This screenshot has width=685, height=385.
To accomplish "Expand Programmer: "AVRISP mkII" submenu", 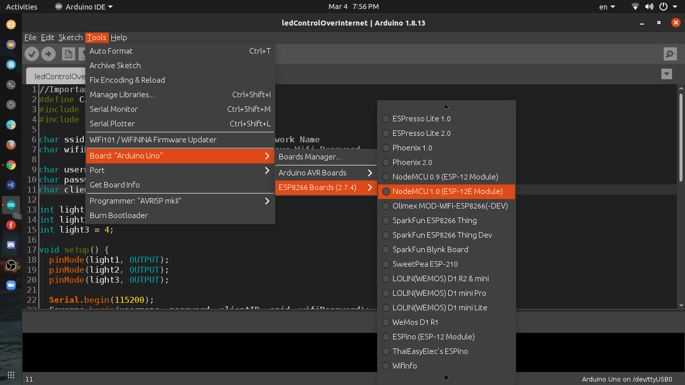I will pos(180,201).
